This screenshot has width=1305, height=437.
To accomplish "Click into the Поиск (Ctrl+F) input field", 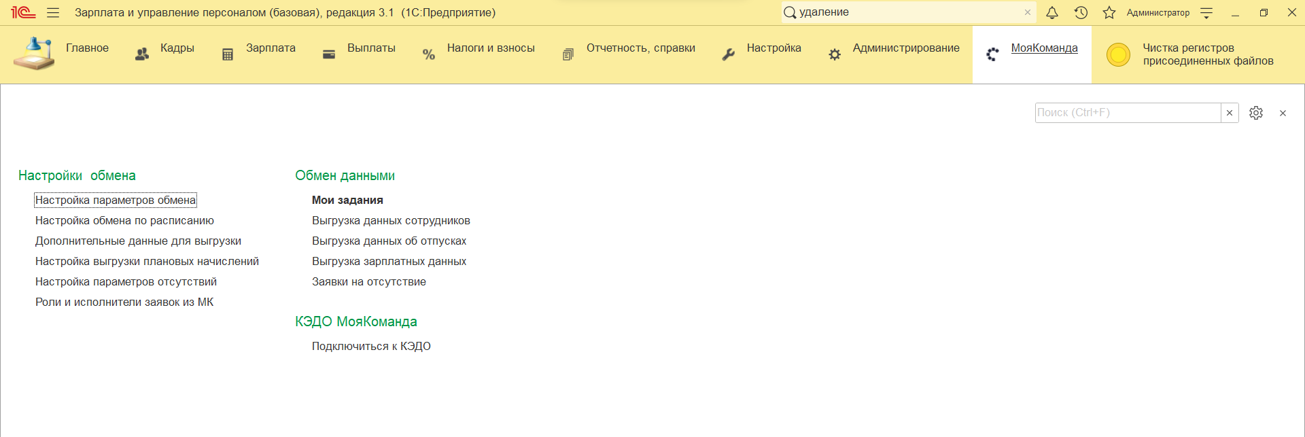I will click(x=1127, y=113).
